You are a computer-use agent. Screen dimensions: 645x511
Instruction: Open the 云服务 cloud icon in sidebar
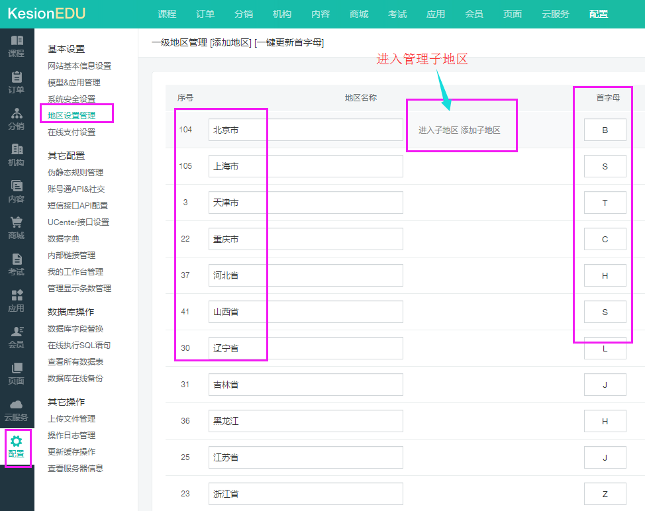(17, 405)
